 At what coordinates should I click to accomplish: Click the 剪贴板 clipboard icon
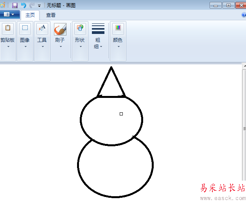8,28
